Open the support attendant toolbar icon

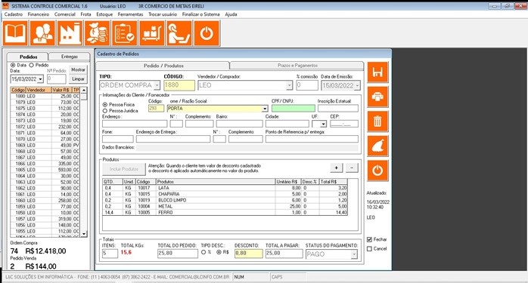click(x=179, y=33)
